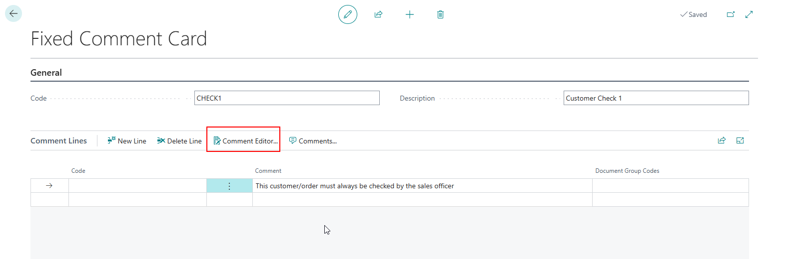Click share icon in Comment Lines bar

pos(722,140)
